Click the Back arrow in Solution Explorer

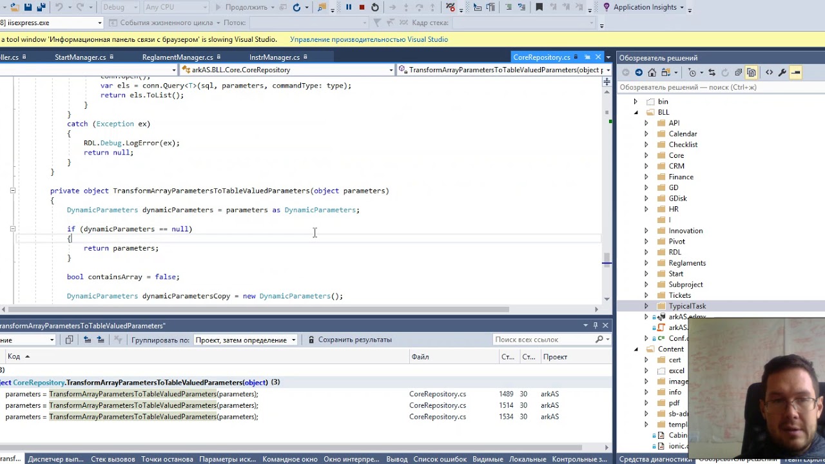[625, 72]
